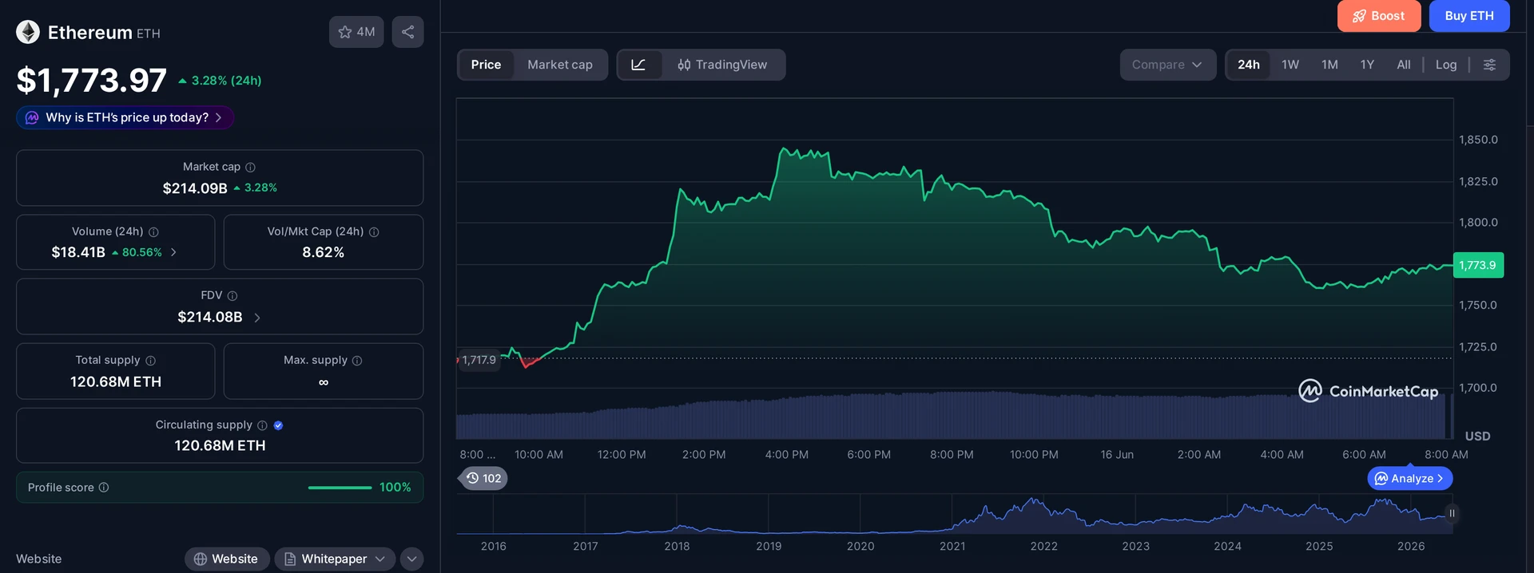The width and height of the screenshot is (1534, 573).
Task: Select the 1W time range
Action: [x=1290, y=65]
